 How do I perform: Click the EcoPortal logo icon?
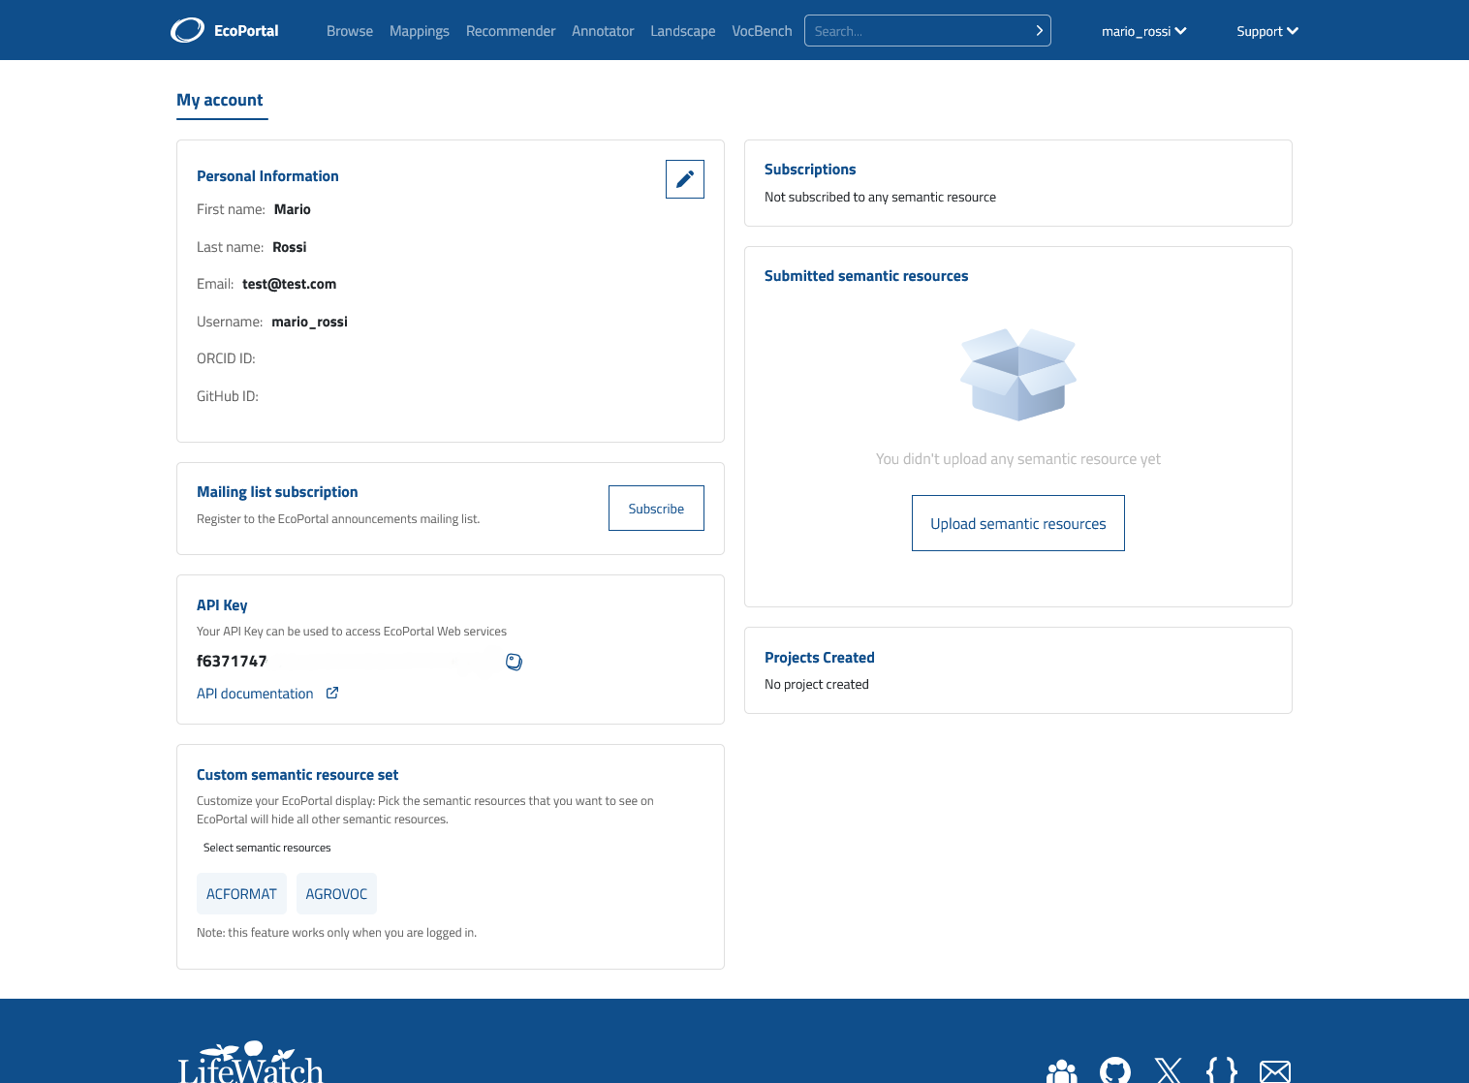187,30
